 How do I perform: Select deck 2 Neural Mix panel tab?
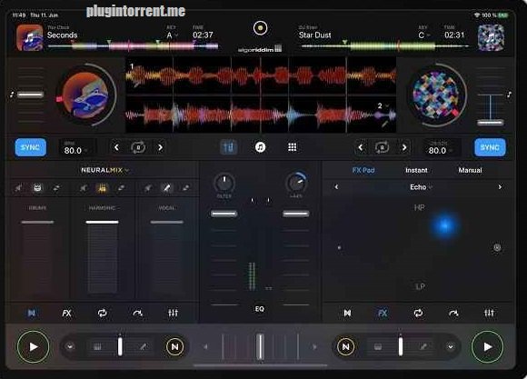[347, 313]
